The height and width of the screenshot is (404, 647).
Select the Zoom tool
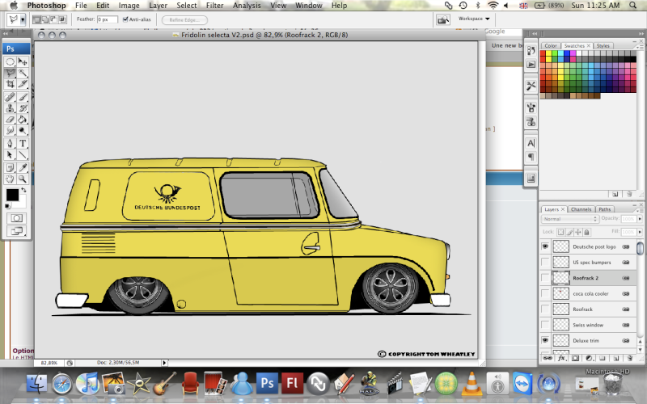coord(23,179)
